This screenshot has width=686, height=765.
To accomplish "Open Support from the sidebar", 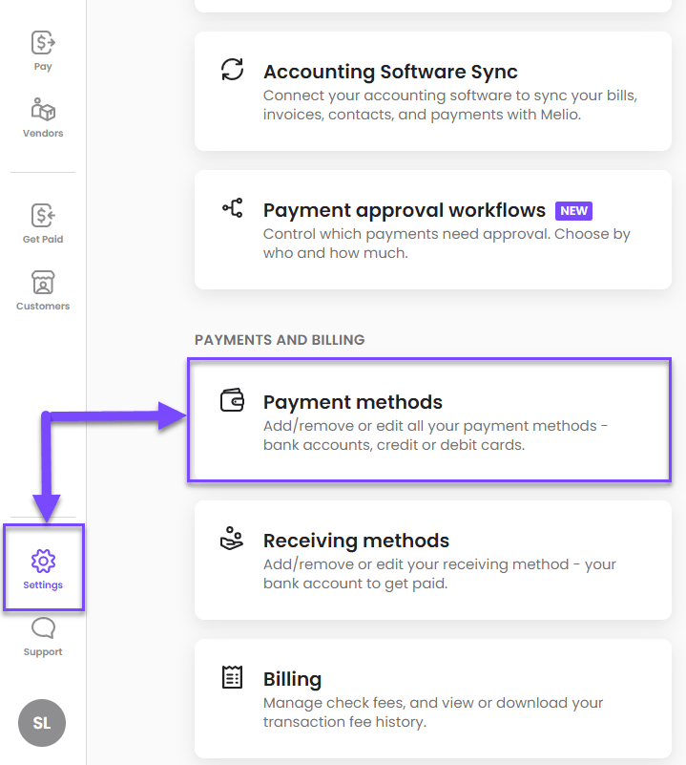I will [x=42, y=630].
